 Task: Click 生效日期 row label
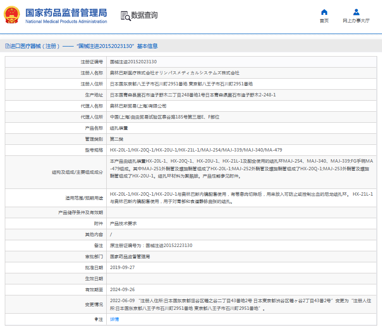click(x=94, y=279)
